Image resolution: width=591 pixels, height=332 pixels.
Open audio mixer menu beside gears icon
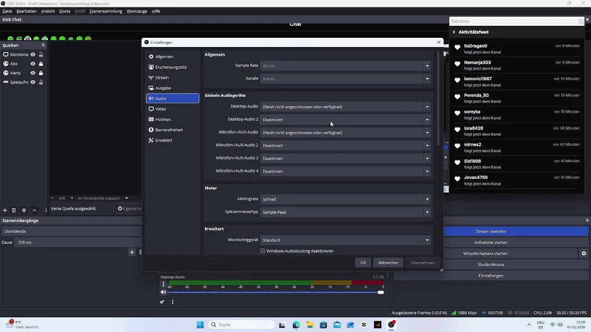(x=173, y=302)
